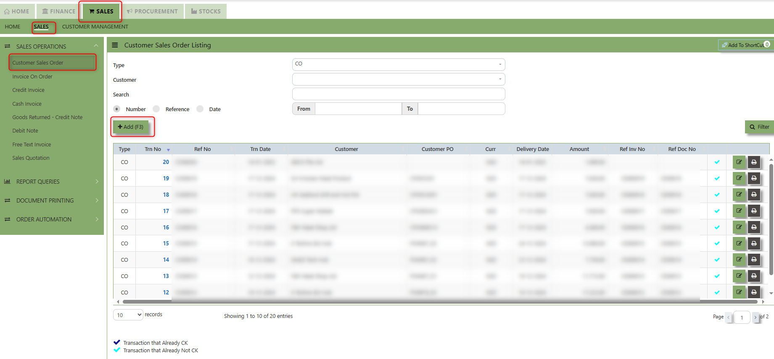The image size is (774, 359).
Task: Click into the Search text field
Action: coord(399,94)
